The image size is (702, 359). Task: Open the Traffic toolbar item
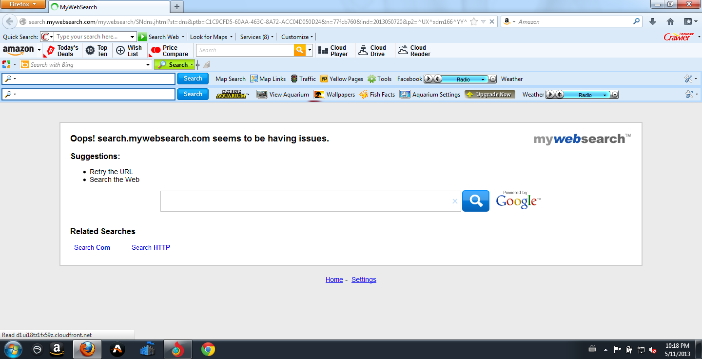303,79
